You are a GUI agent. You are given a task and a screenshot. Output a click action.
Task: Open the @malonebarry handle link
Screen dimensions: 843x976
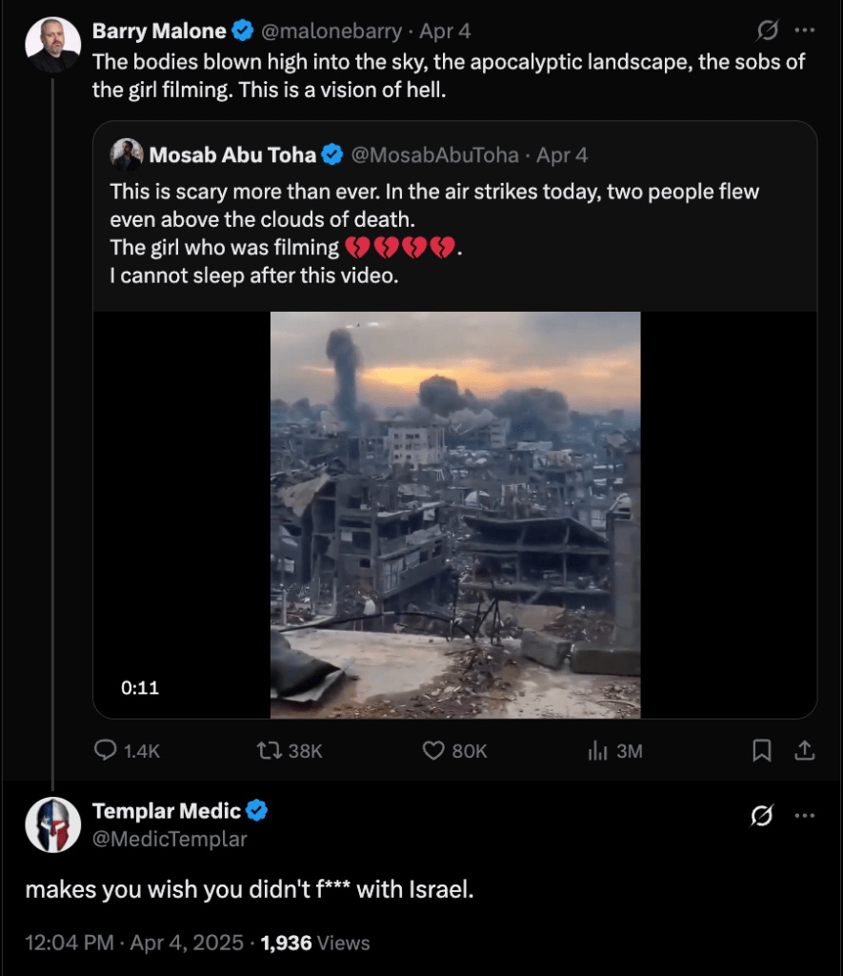coord(331,31)
